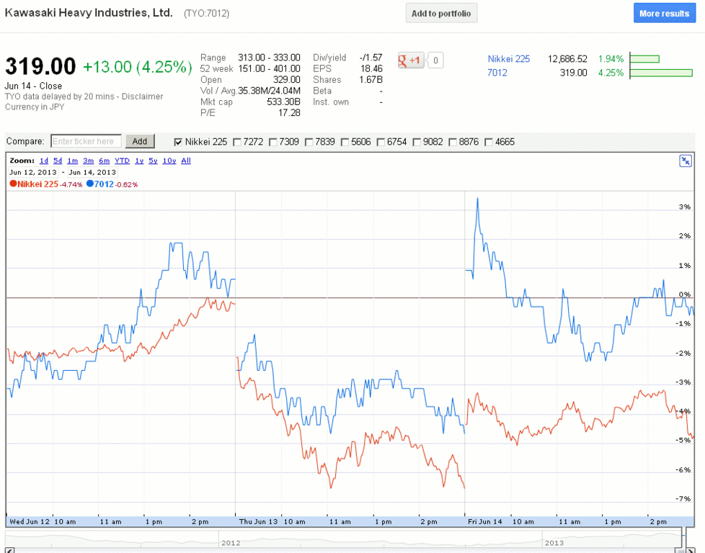Tick the 6754 comparison checkbox
This screenshot has width=705, height=553.
(381, 142)
